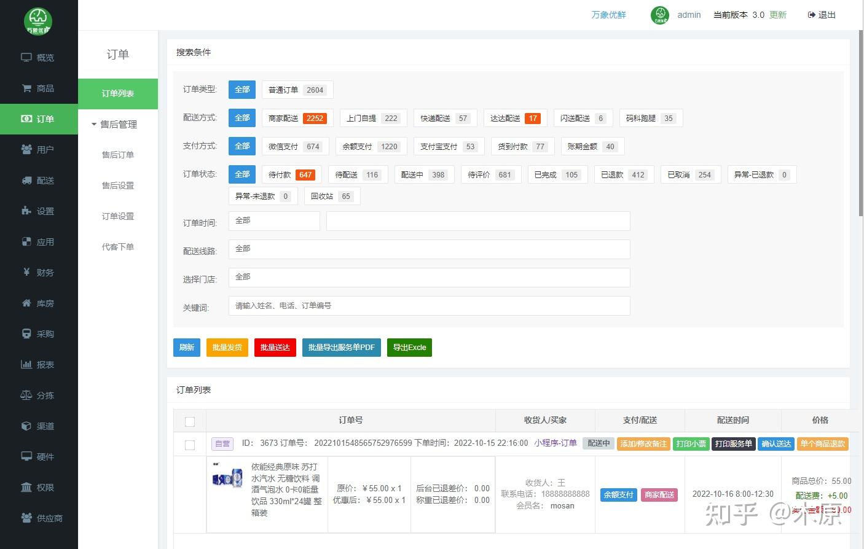Open 渠道 cube icon sidebar item

pos(38,426)
